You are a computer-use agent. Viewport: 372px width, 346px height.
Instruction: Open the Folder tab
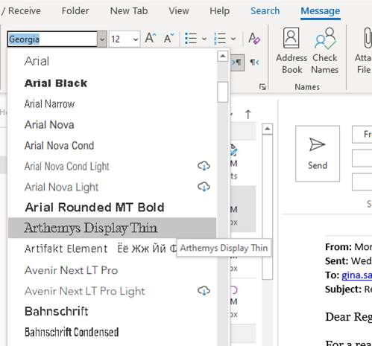pyautogui.click(x=75, y=11)
